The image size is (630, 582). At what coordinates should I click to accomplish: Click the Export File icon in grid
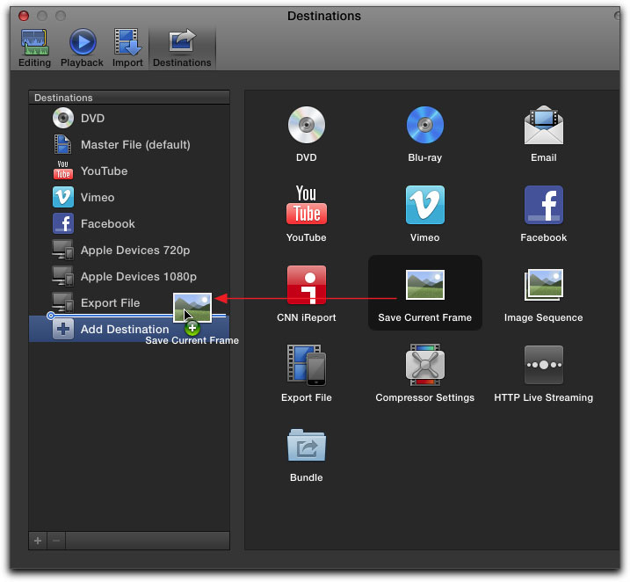tap(306, 365)
